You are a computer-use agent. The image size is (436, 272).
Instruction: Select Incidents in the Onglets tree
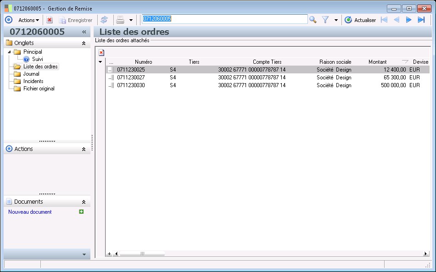(33, 81)
